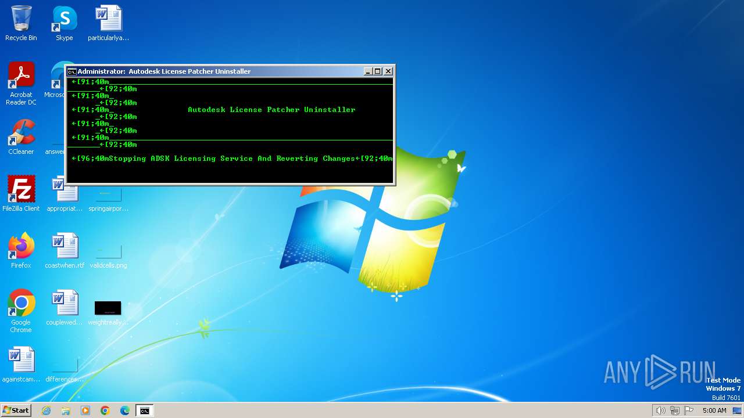Select the couplewed... Word document
Image resolution: width=744 pixels, height=418 pixels.
pyautogui.click(x=65, y=308)
